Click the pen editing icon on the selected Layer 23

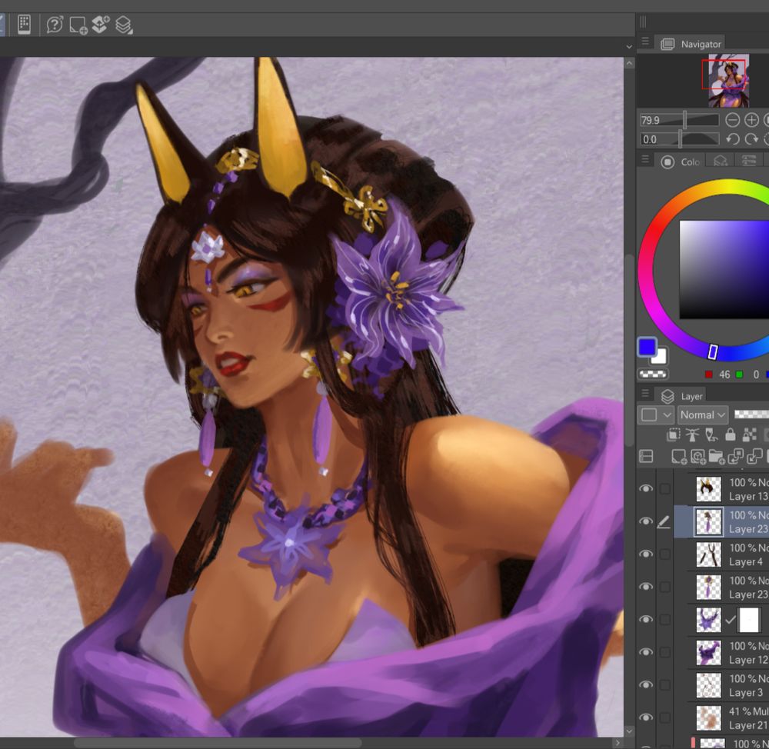point(664,522)
